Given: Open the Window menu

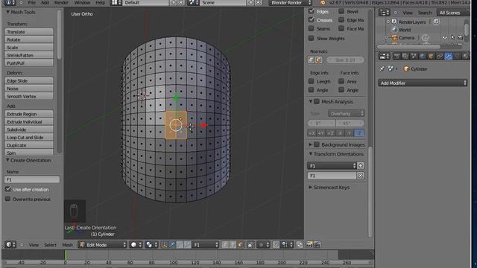Looking at the screenshot, I should [82, 2].
